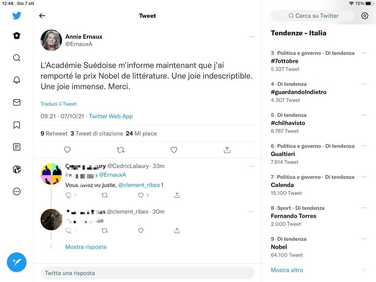The image size is (376, 282).
Task: Click the blue compose tweet button
Action: click(17, 262)
